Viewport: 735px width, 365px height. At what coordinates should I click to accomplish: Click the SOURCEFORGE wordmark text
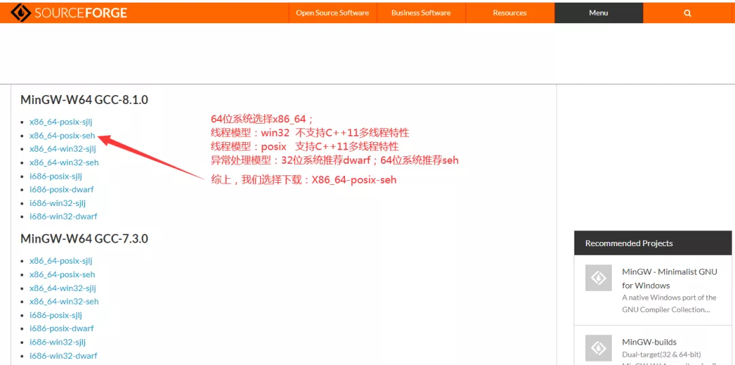tap(80, 13)
